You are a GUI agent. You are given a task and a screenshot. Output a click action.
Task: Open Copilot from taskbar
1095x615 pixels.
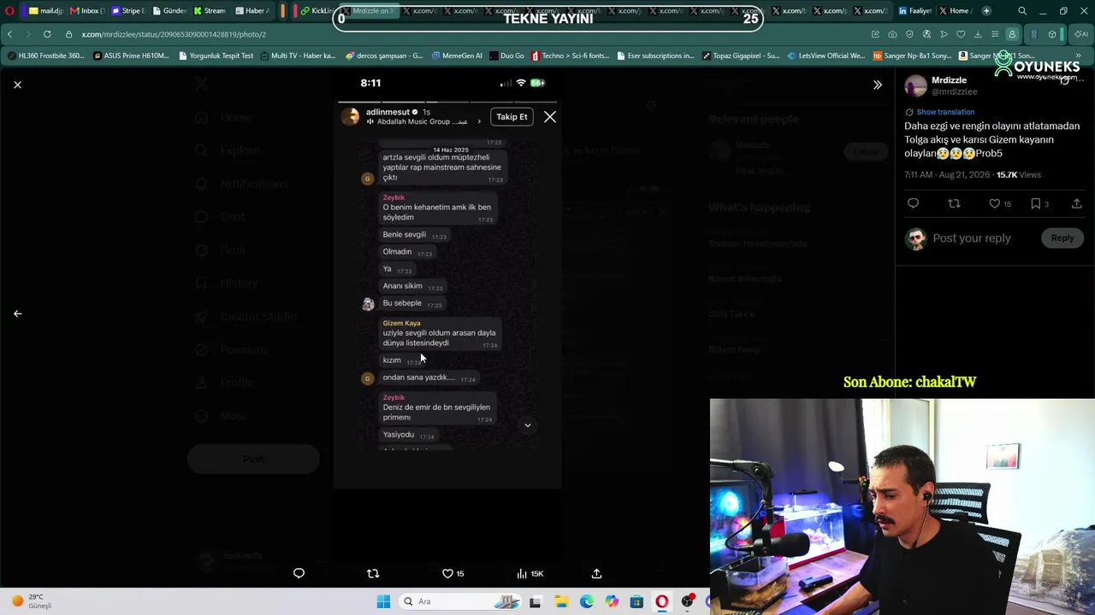pos(612,601)
